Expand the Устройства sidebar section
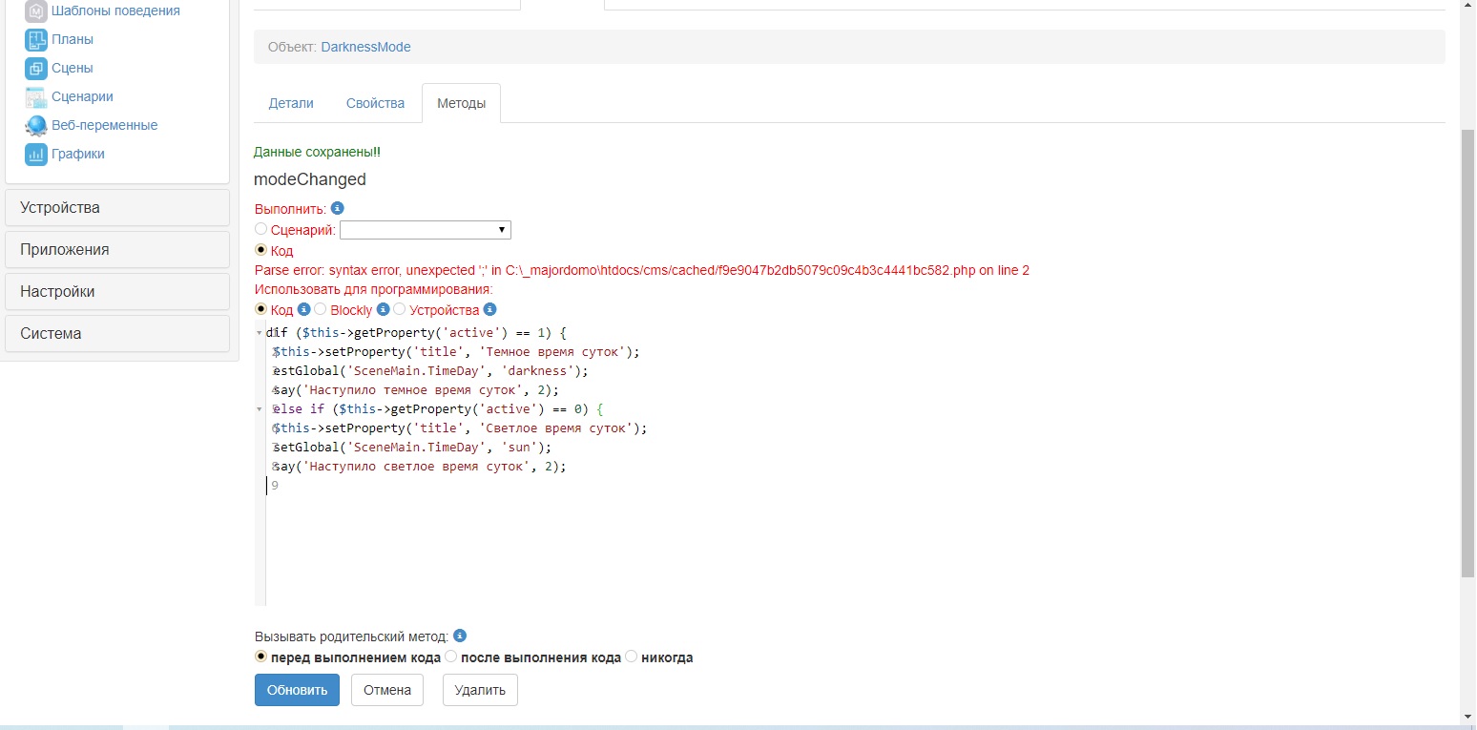This screenshot has height=730, width=1477. (117, 208)
